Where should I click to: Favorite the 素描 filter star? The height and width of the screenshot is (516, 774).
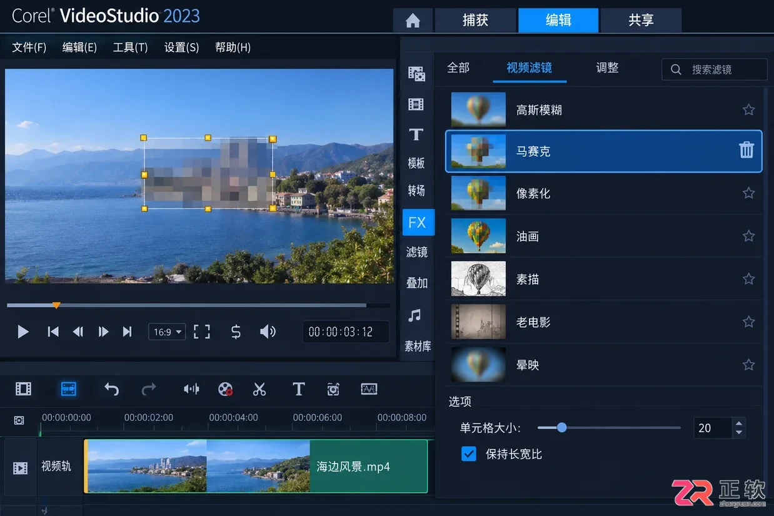748,279
